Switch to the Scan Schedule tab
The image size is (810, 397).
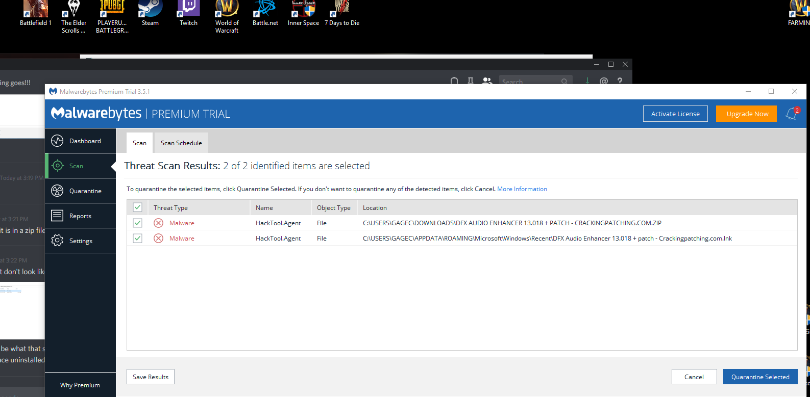click(181, 143)
